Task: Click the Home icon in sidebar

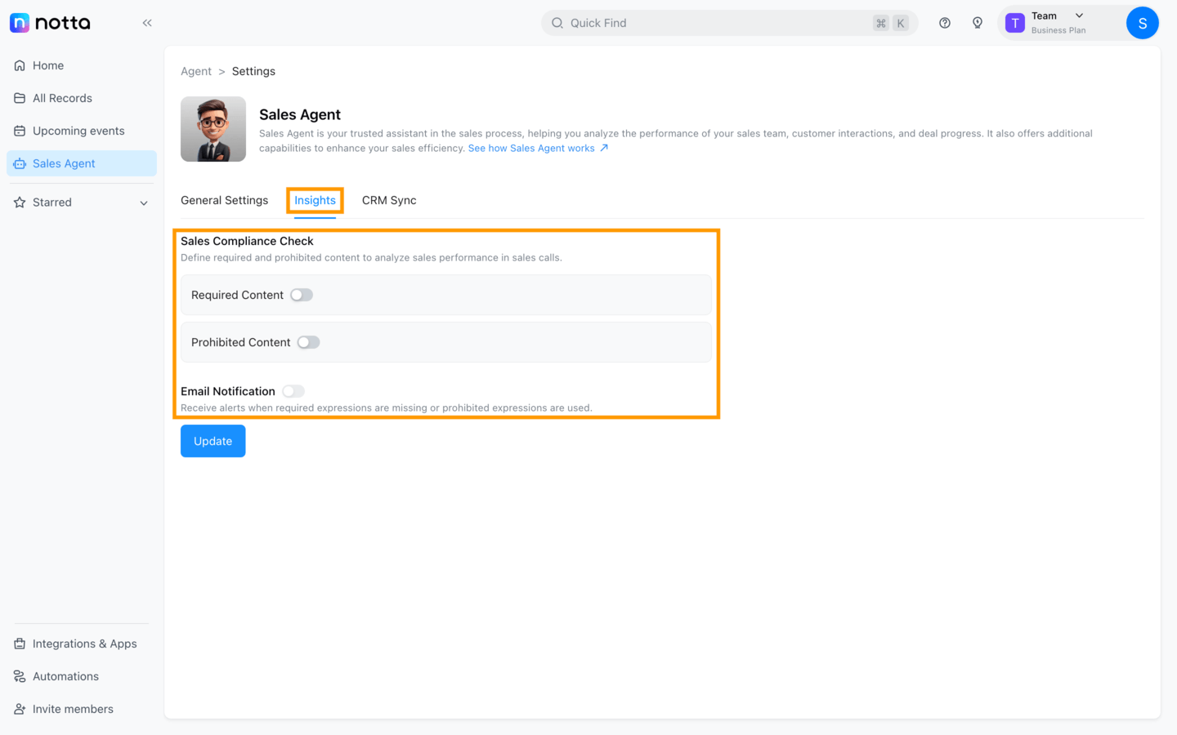Action: tap(20, 65)
